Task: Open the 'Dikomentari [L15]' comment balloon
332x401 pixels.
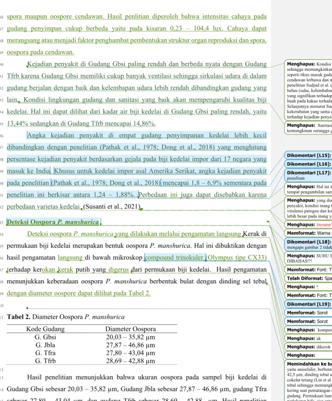Action: click(308, 155)
